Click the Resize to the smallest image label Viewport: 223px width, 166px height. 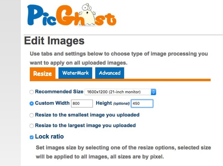(87, 115)
